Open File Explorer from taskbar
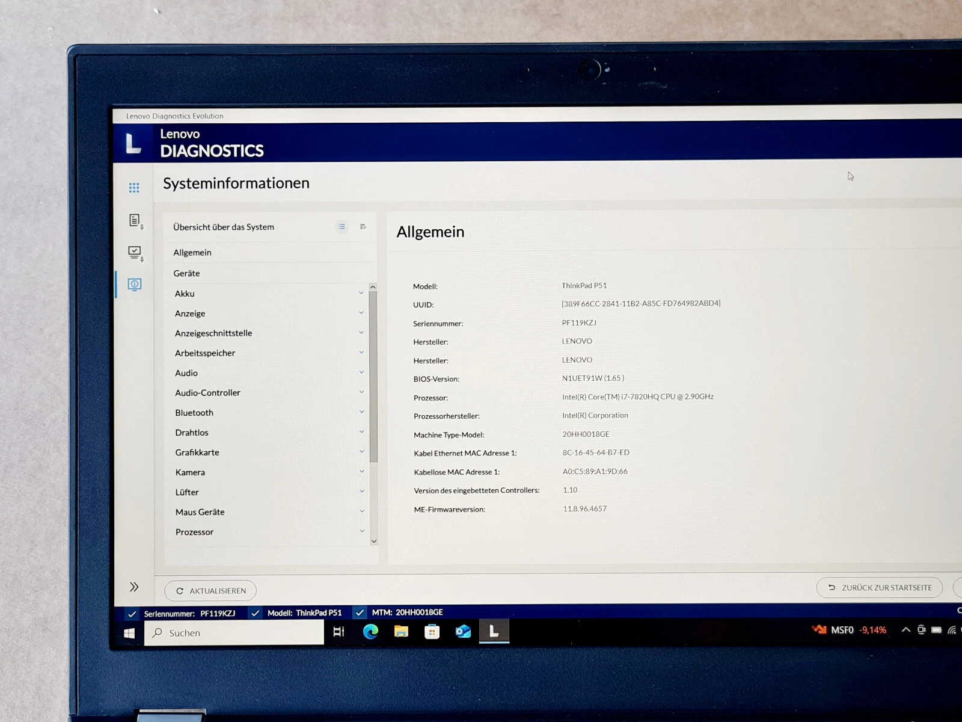Viewport: 962px width, 722px height. (x=401, y=632)
